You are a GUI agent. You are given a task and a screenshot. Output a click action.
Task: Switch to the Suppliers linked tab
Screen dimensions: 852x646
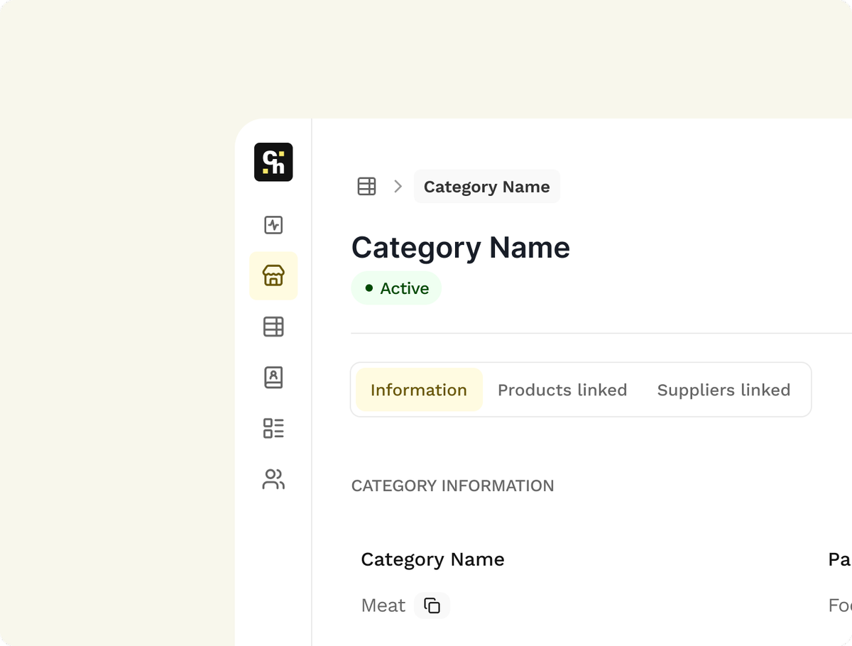(x=723, y=390)
